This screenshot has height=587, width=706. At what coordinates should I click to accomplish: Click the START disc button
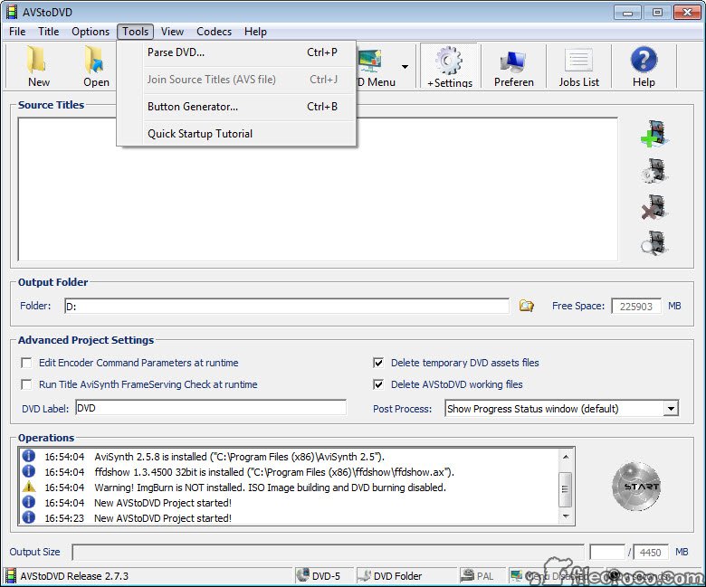tap(636, 487)
